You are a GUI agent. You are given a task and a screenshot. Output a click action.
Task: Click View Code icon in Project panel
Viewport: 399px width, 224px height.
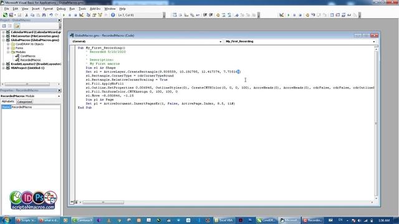(4, 26)
